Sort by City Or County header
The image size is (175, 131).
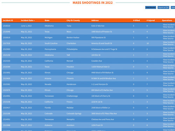(73, 20)
